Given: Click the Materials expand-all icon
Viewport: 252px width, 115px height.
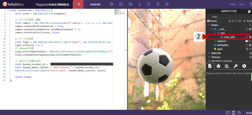Looking at the screenshot, I should 250,53.
